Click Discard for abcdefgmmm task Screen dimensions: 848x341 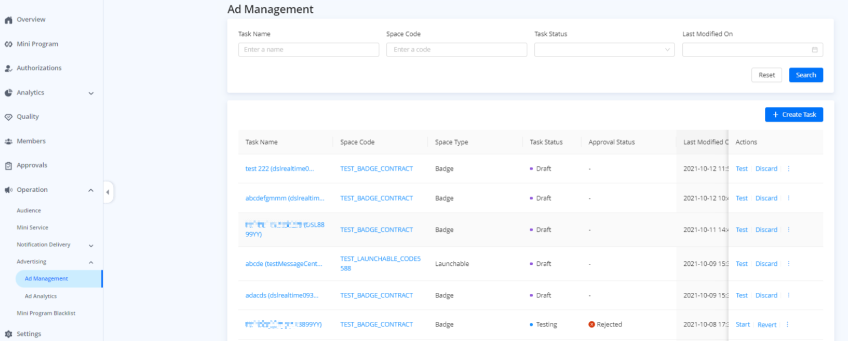coord(766,198)
